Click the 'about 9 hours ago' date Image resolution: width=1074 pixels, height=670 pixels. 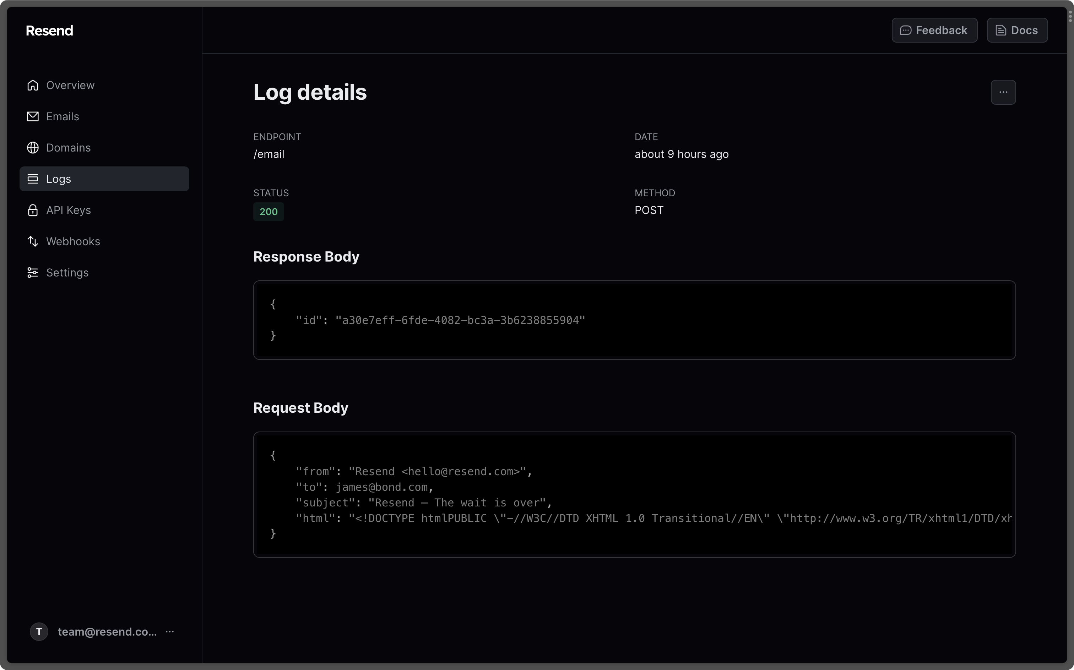point(682,154)
